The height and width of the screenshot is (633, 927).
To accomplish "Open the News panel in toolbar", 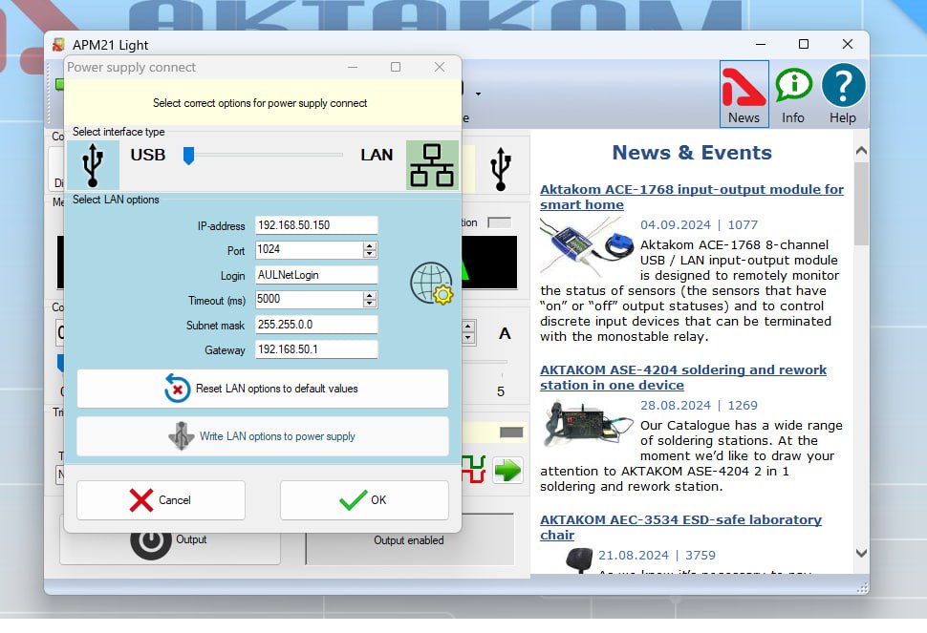I will coord(744,94).
